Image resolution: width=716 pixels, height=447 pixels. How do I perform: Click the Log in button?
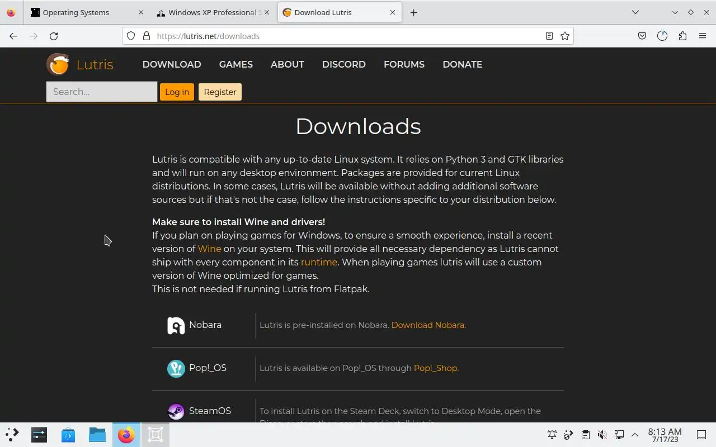pos(177,92)
